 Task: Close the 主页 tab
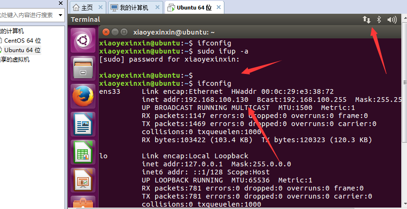click(x=101, y=7)
